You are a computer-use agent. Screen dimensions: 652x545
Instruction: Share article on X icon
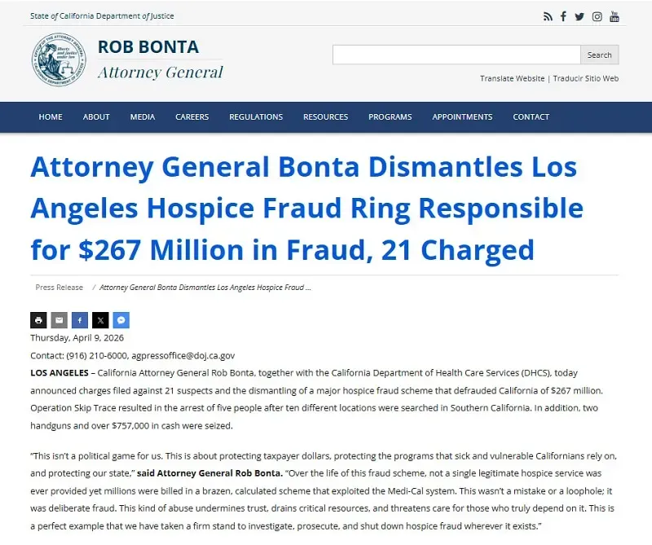click(100, 320)
